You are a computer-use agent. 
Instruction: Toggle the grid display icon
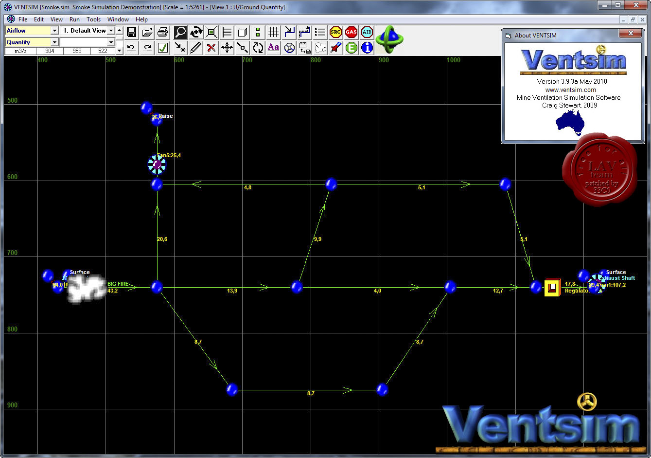[274, 33]
